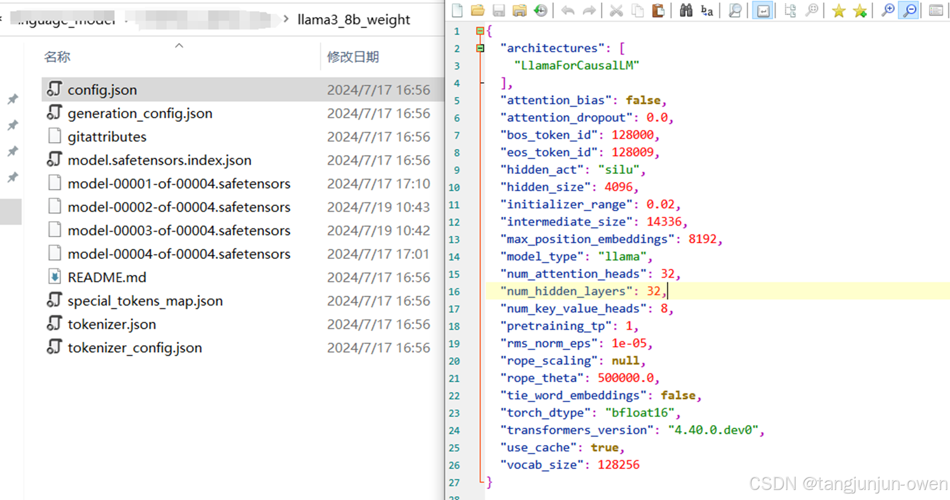Click line number 16 in the gutter
Screen dimensions: 950x500
454,292
